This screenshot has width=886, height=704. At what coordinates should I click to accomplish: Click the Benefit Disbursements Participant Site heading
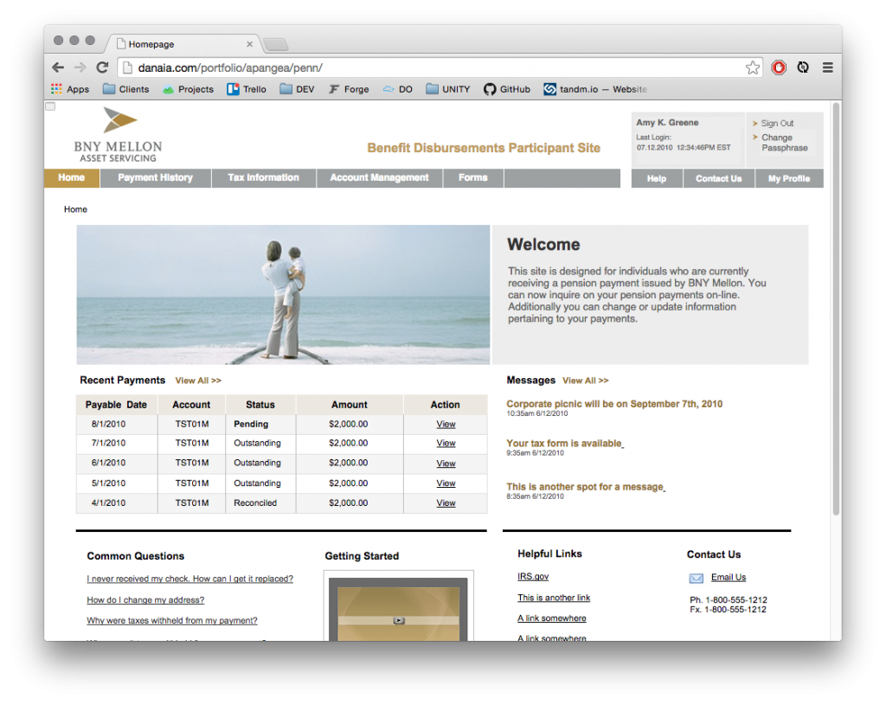tap(484, 148)
